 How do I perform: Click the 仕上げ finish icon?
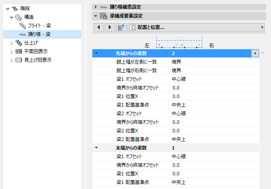19,43
